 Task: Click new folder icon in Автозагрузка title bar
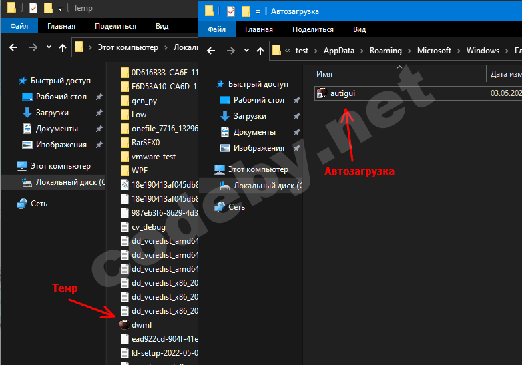tap(246, 11)
